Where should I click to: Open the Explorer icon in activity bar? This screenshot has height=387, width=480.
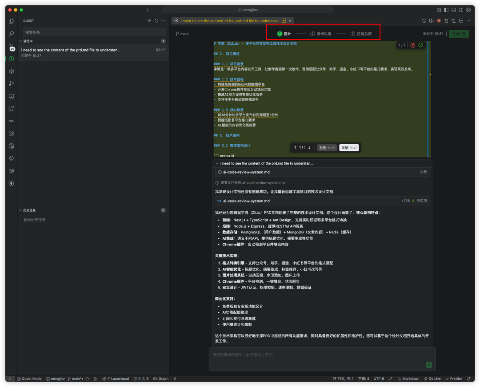pos(12,21)
